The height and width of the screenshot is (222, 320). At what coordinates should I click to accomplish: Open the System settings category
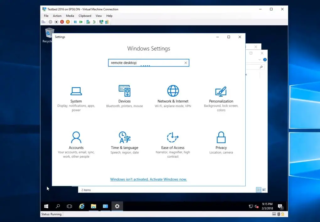coord(76,99)
